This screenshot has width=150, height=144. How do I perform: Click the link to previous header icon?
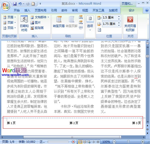point(81,28)
